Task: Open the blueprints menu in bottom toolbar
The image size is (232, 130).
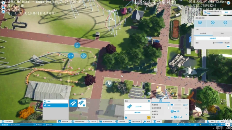Action: click(x=63, y=122)
